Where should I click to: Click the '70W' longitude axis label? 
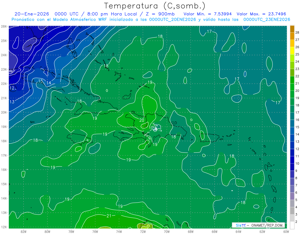pyautogui.click(x=167, y=231)
